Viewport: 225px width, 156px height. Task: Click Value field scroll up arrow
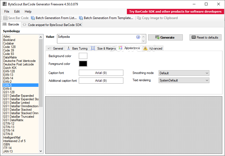[143, 37]
